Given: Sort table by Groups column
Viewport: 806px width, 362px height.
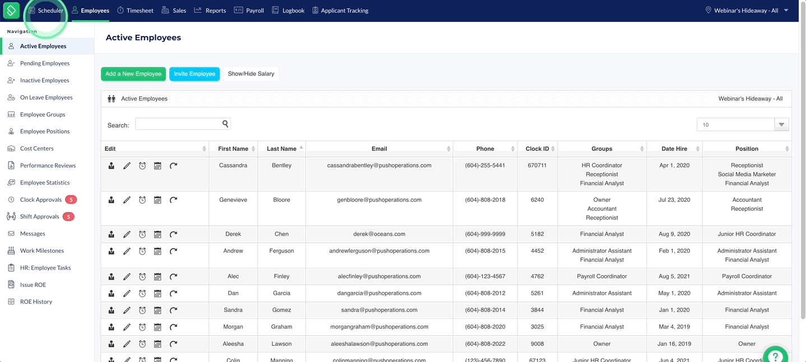Looking at the screenshot, I should coord(602,148).
